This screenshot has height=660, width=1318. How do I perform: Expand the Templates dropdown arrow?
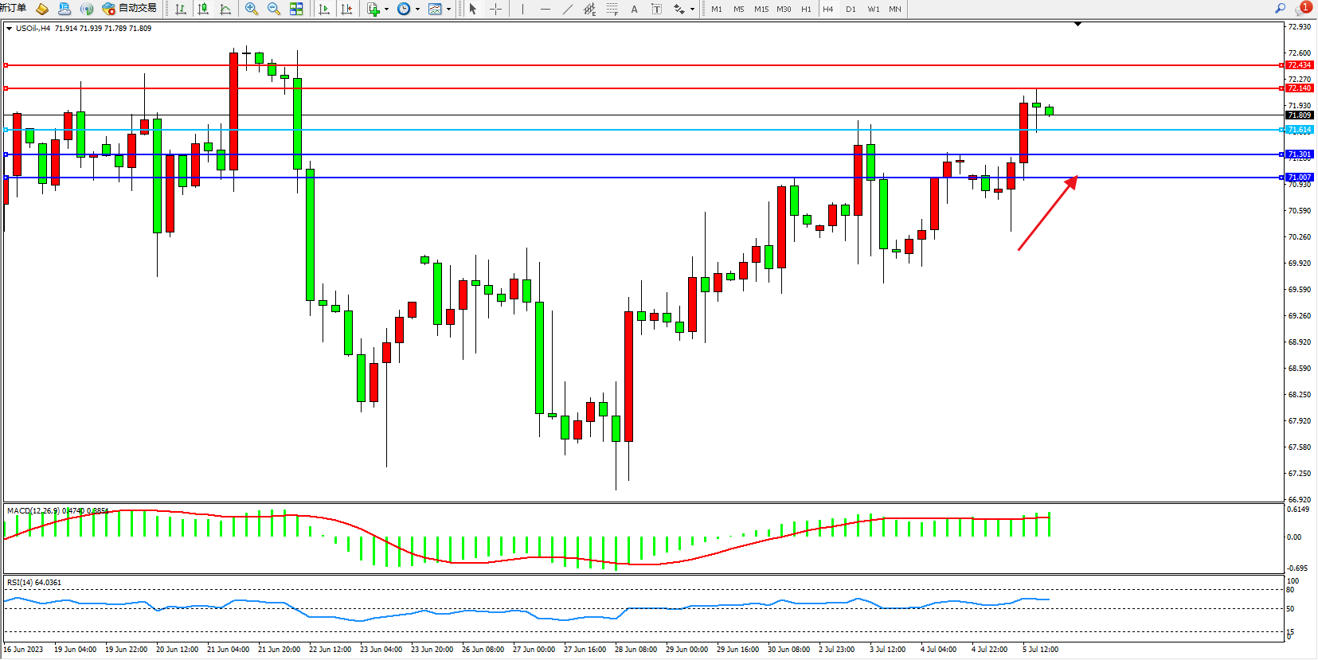[x=448, y=10]
